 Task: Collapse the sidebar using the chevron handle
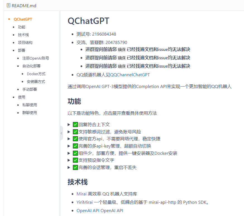[61, 134]
